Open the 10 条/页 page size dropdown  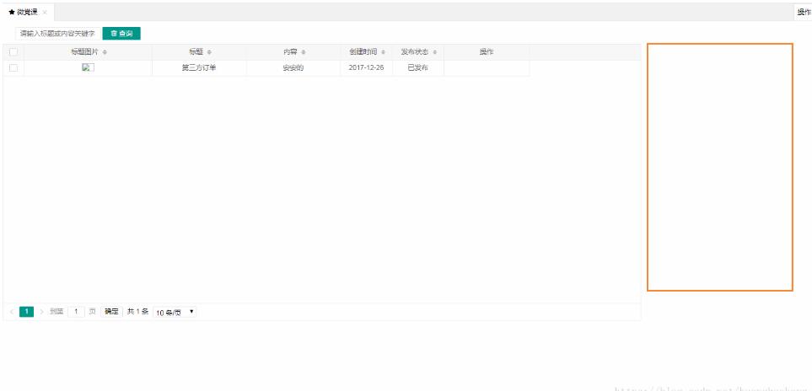pyautogui.click(x=175, y=312)
